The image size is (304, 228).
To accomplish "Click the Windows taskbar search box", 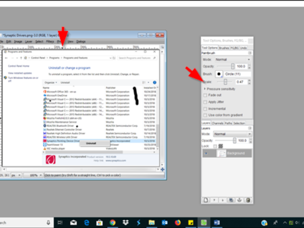I will [27, 223].
